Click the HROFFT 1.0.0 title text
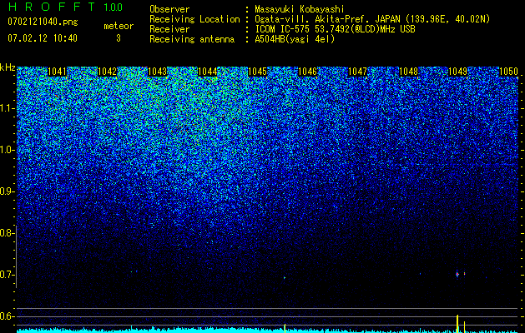Viewport: 525px width, 333px height. 65,7
